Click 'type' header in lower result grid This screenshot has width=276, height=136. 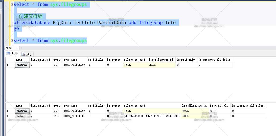[x=57, y=106]
